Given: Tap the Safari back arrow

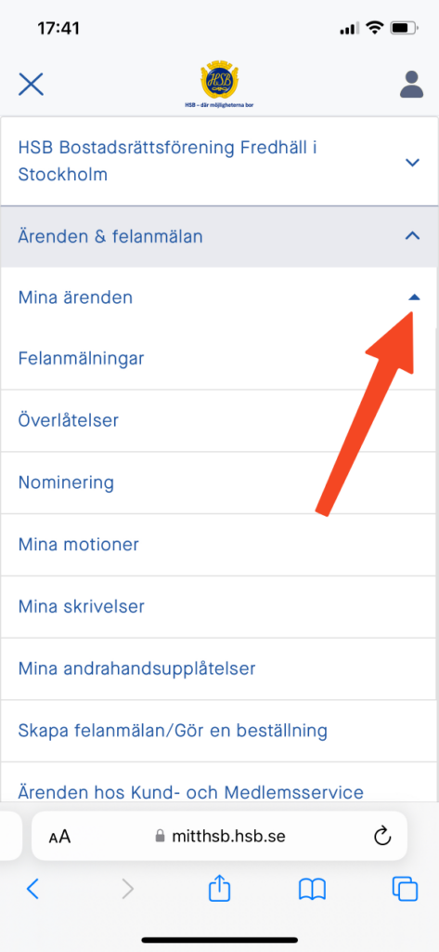Looking at the screenshot, I should click(32, 890).
